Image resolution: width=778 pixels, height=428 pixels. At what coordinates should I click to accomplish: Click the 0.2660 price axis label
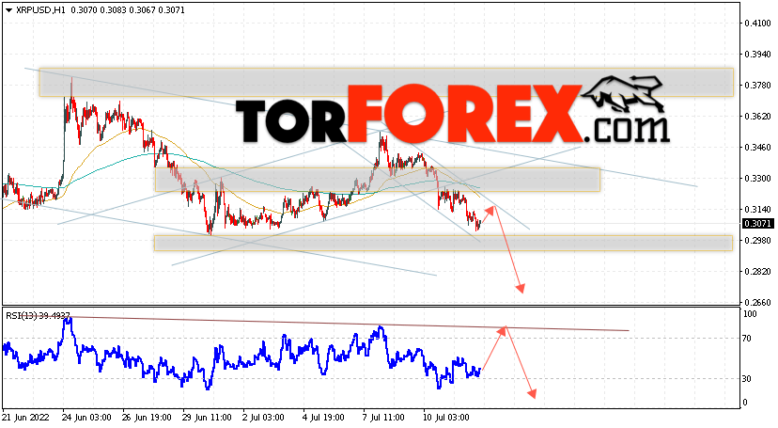pyautogui.click(x=757, y=302)
